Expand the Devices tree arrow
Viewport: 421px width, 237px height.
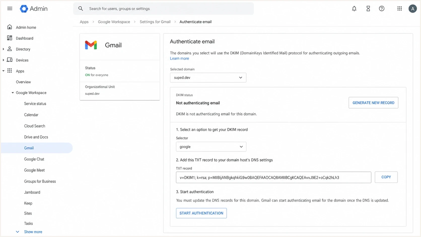[3, 60]
